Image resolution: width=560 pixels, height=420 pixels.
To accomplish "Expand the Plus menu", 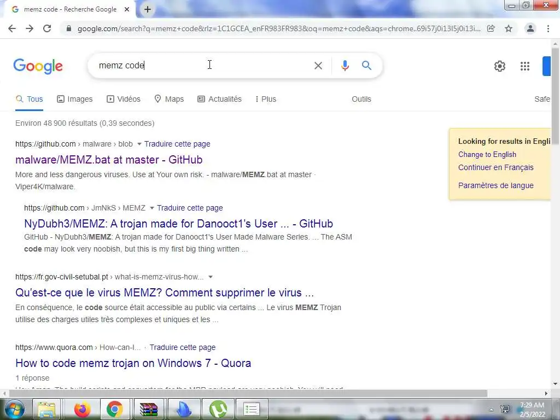I will point(266,100).
